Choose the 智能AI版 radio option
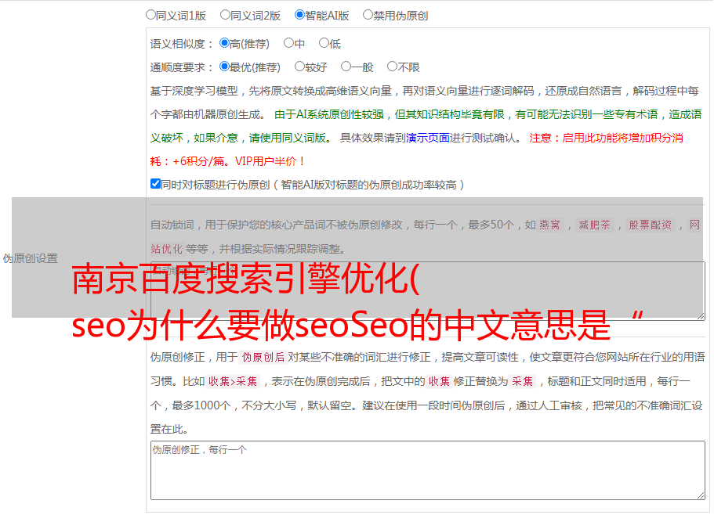The image size is (714, 515). [x=299, y=15]
